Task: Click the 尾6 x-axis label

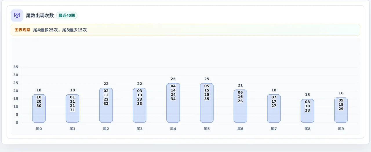Action: [x=240, y=129]
